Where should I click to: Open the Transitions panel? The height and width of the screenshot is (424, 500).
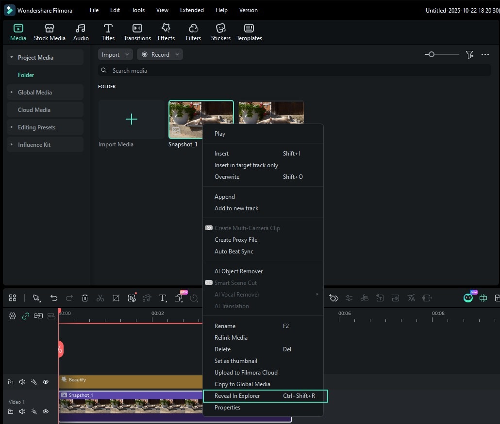(x=137, y=31)
